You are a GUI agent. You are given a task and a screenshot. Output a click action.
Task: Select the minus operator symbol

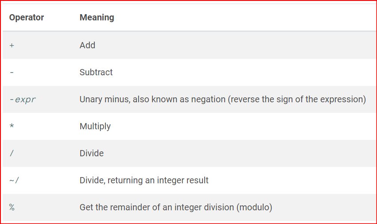tap(12, 72)
